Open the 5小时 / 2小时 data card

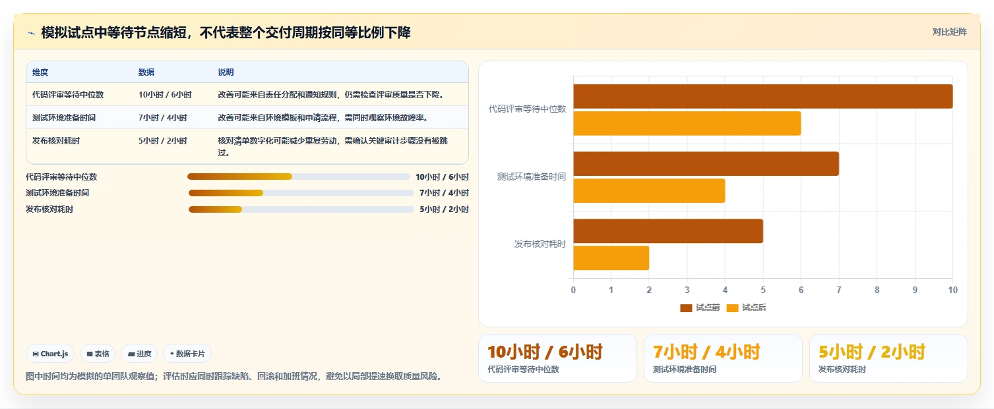coord(888,358)
